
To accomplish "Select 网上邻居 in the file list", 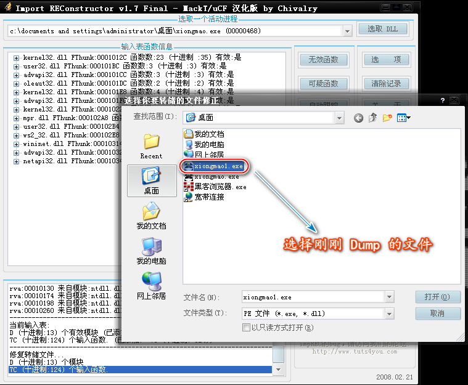I will point(204,155).
